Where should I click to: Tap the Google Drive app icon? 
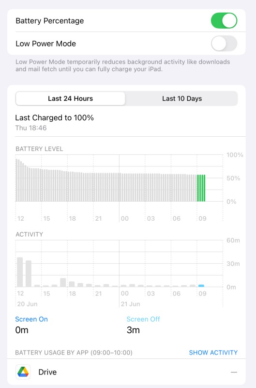tap(23, 372)
